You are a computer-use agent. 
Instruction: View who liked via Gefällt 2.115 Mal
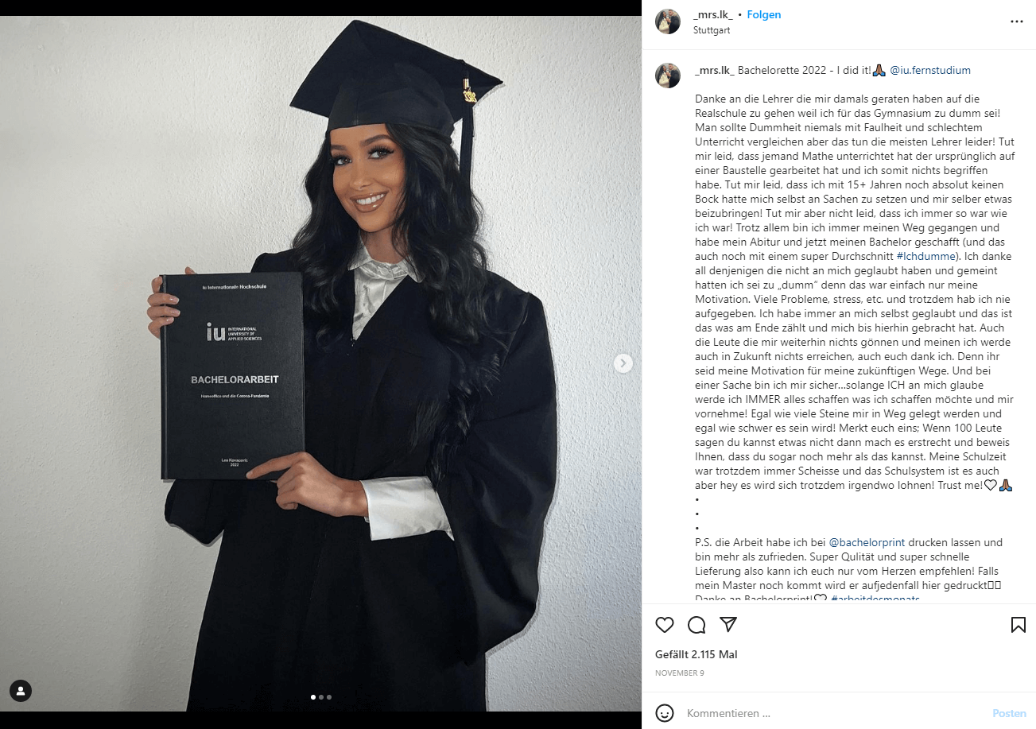pos(696,654)
